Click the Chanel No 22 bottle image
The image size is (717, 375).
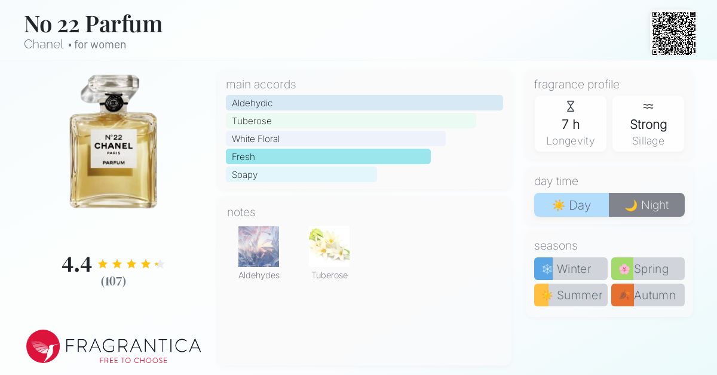113,142
